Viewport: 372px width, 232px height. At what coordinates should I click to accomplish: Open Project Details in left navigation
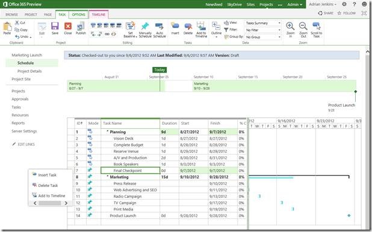tap(29, 71)
